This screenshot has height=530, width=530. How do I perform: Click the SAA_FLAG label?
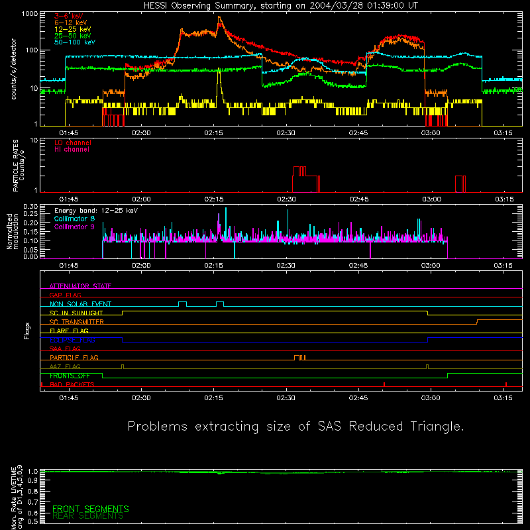65,348
